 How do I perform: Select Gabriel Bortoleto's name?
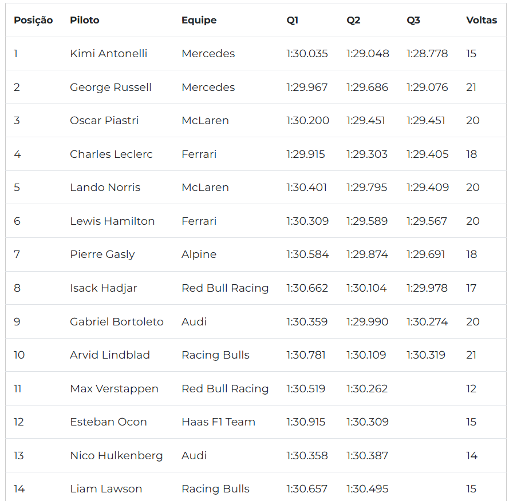[x=117, y=322]
